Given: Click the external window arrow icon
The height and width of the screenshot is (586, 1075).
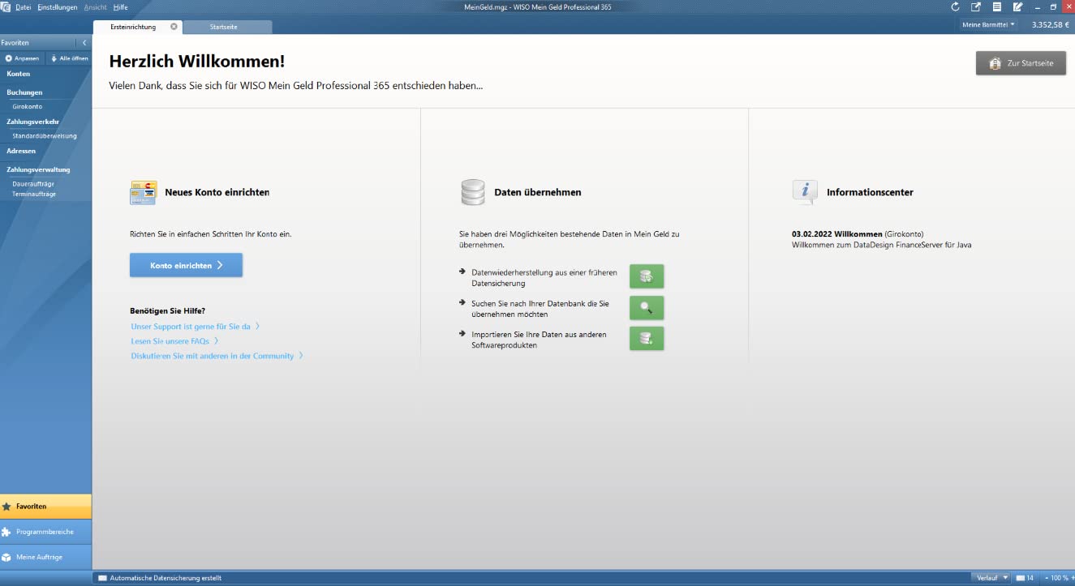Looking at the screenshot, I should click(976, 6).
